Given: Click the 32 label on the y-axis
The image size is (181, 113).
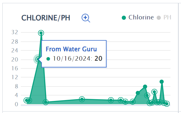Looking at the screenshot, I should pyautogui.click(x=15, y=32).
